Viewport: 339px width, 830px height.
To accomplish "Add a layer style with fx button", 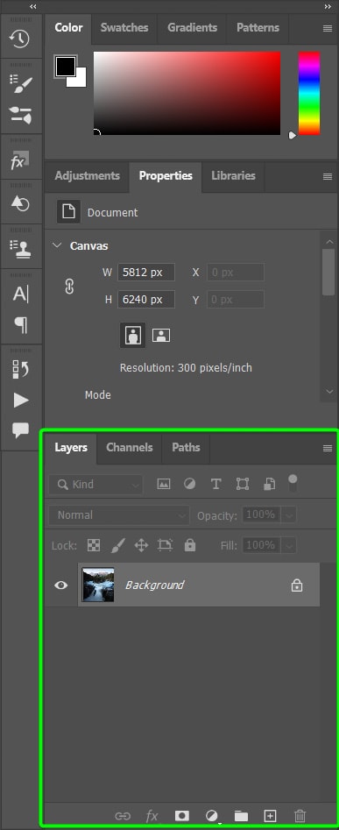I will point(152,816).
